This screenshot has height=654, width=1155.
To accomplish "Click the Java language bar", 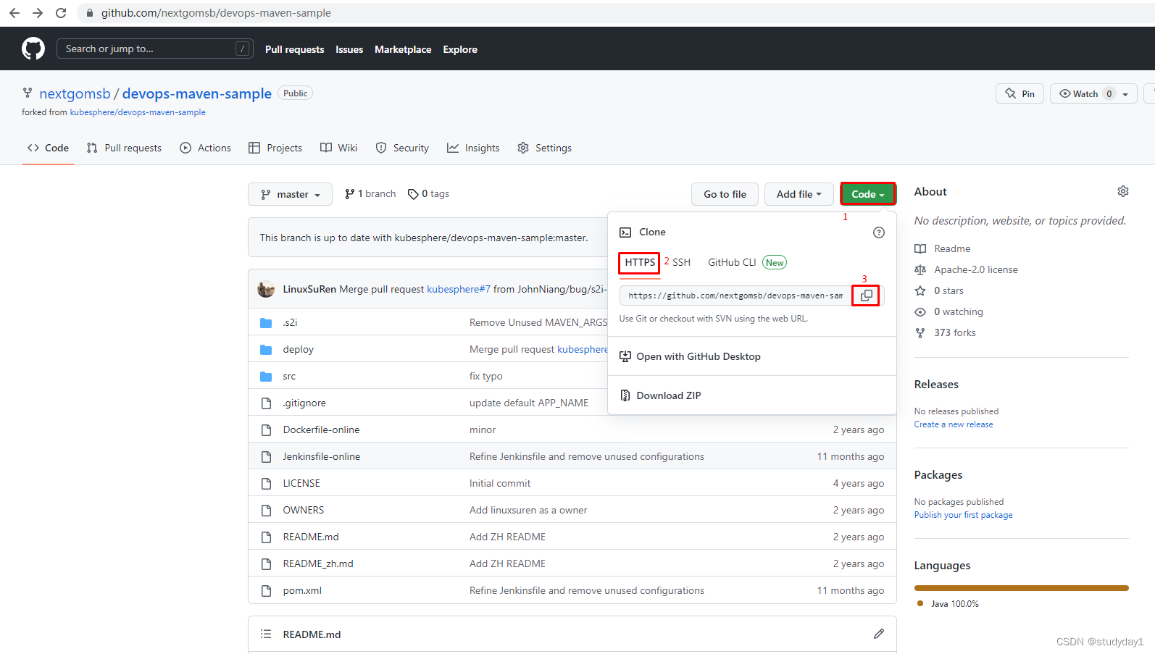I will (x=1022, y=588).
